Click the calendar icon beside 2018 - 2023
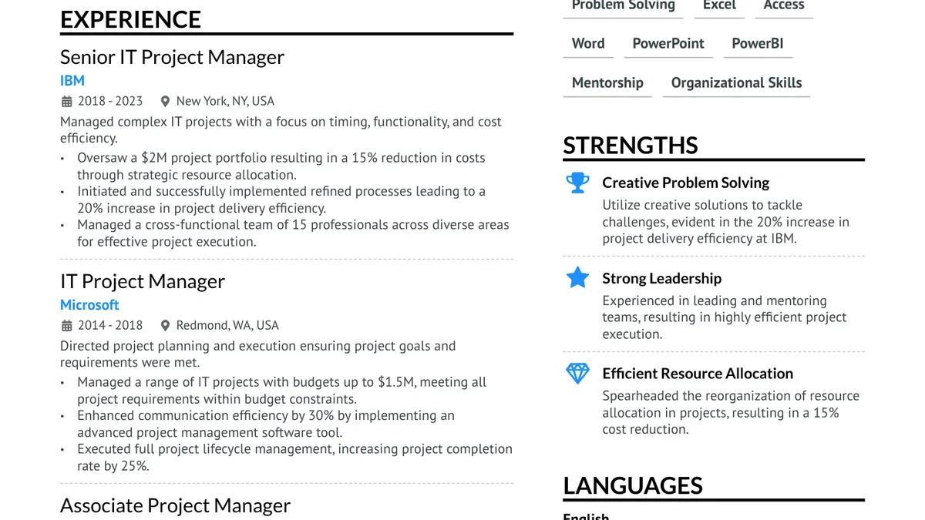This screenshot has width=925, height=520. pos(66,101)
